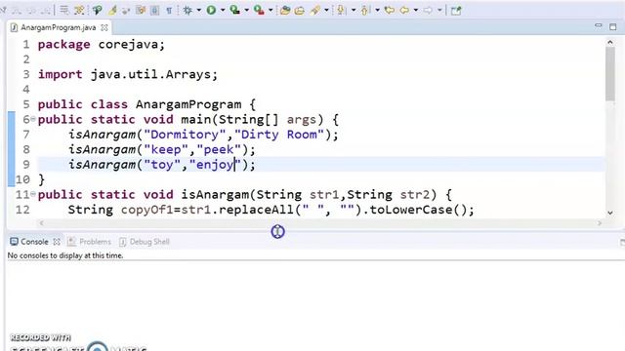Click the editor scroll down arrow
625x351 pixels.
click(610, 213)
